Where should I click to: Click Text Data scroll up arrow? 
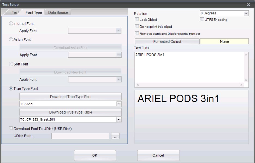pyautogui.click(x=246, y=55)
